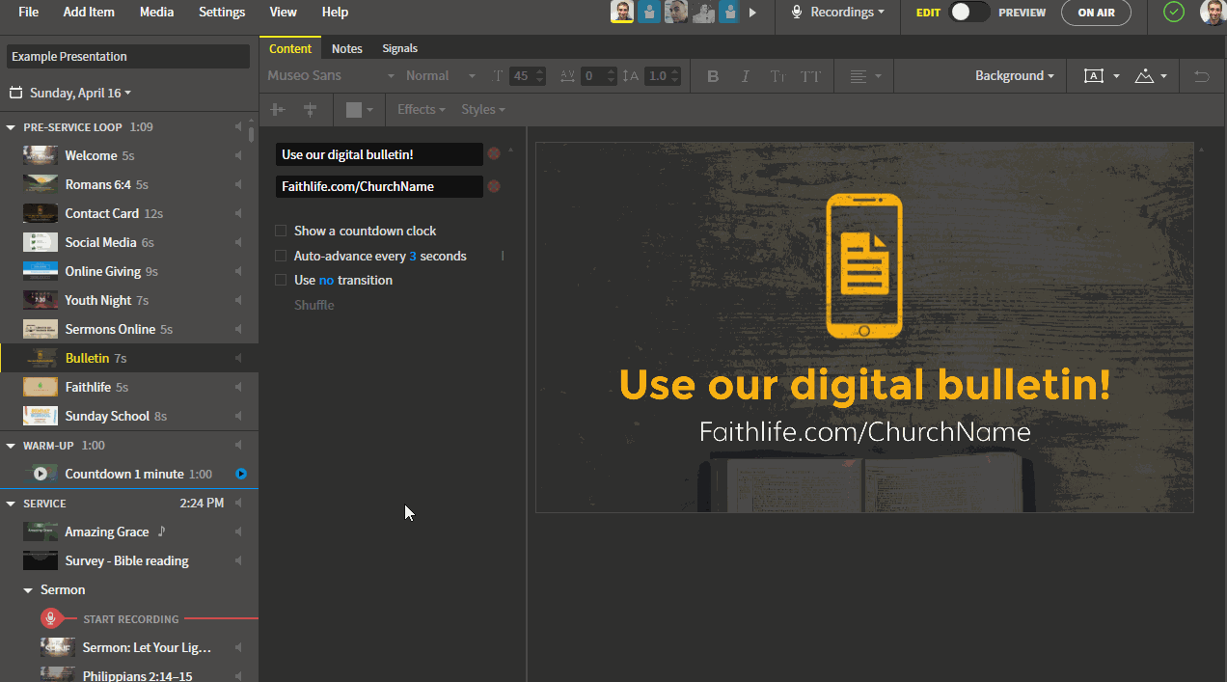1227x682 pixels.
Task: Click the speaker icon on Sunday School row
Action: pyautogui.click(x=238, y=416)
